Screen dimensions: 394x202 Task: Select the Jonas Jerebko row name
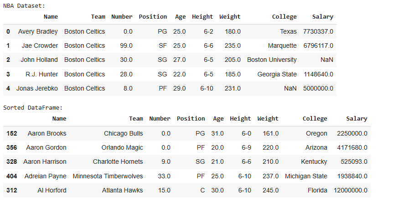click(x=37, y=88)
